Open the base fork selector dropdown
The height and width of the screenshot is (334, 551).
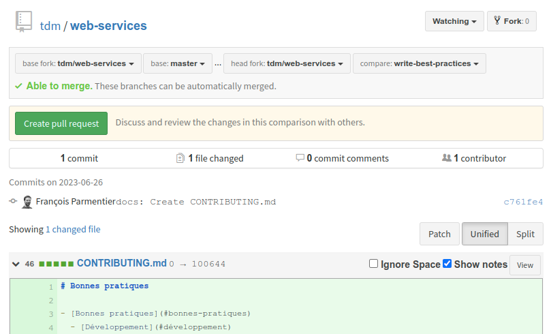click(x=78, y=63)
